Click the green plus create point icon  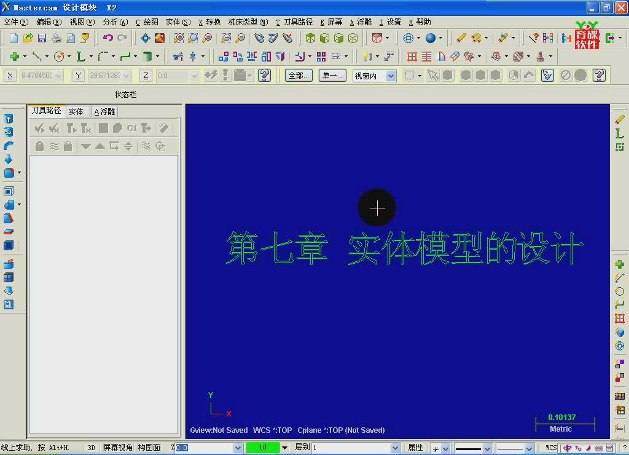tap(15, 57)
